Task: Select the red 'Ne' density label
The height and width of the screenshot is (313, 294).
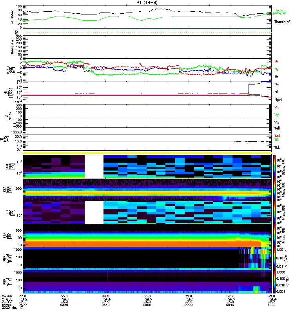Action: point(277,84)
